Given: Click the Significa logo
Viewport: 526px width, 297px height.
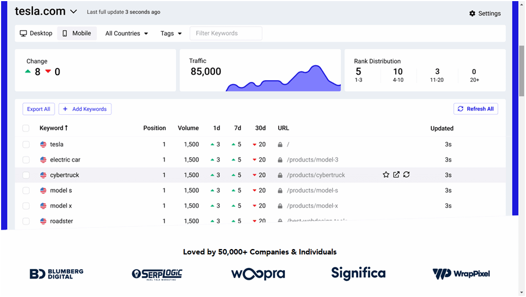Looking at the screenshot, I should pos(358,273).
